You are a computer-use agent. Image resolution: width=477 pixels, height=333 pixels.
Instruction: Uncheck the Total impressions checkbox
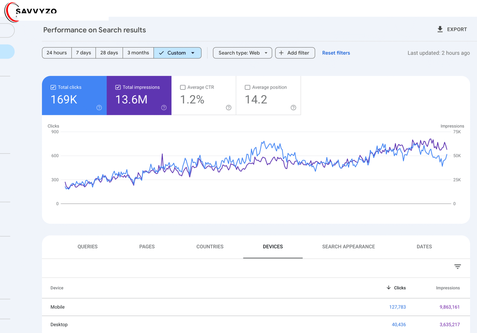click(x=118, y=87)
